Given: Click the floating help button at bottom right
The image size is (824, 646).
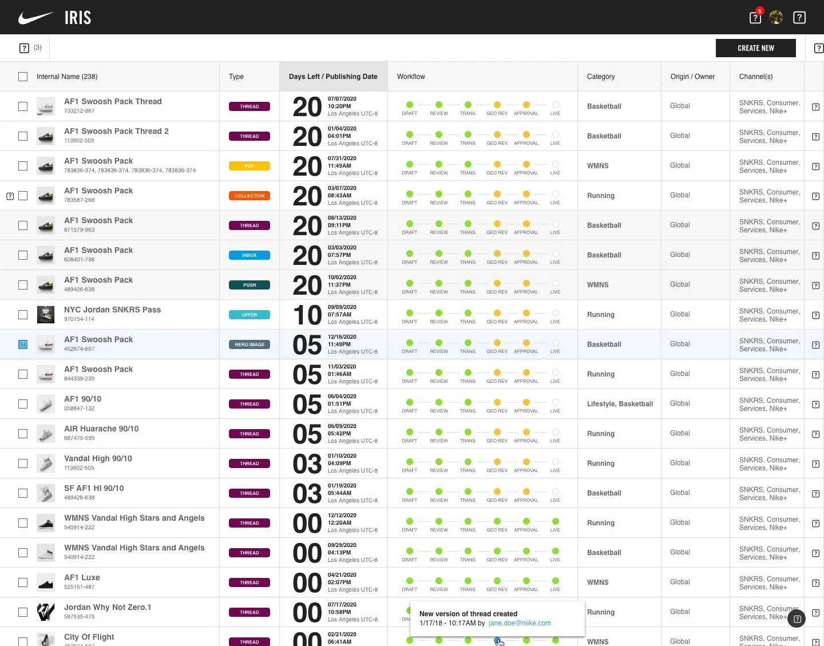Looking at the screenshot, I should point(797,619).
